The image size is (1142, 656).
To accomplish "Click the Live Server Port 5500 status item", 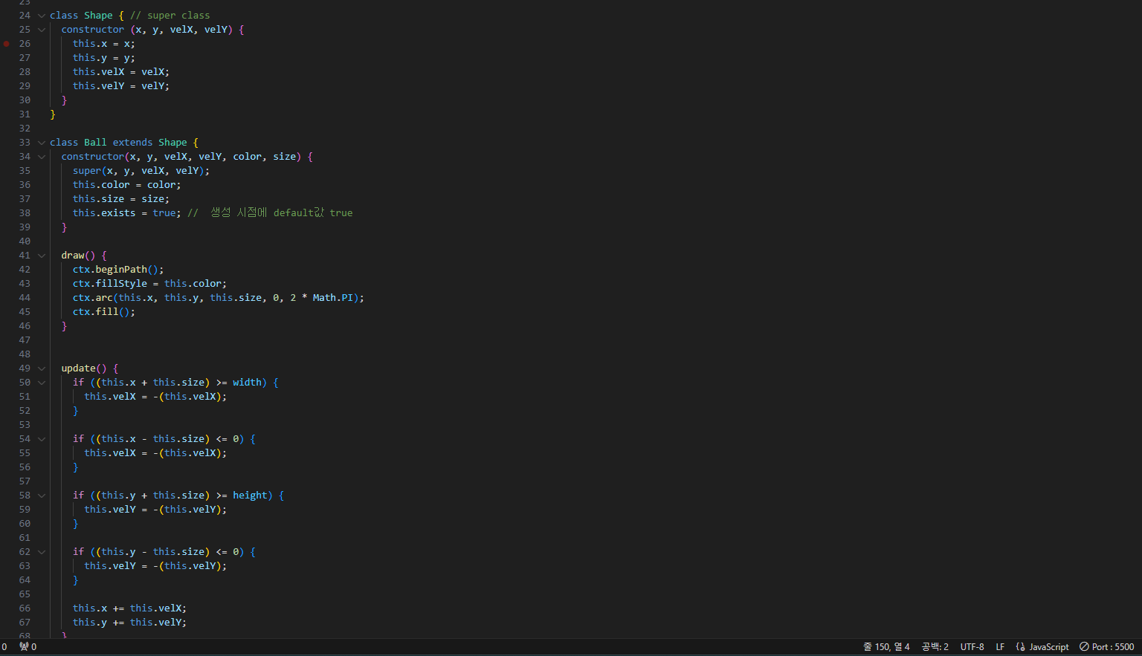I will click(1106, 647).
